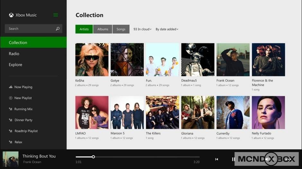Skip to previous track
This screenshot has height=169, width=302.
(x=217, y=159)
